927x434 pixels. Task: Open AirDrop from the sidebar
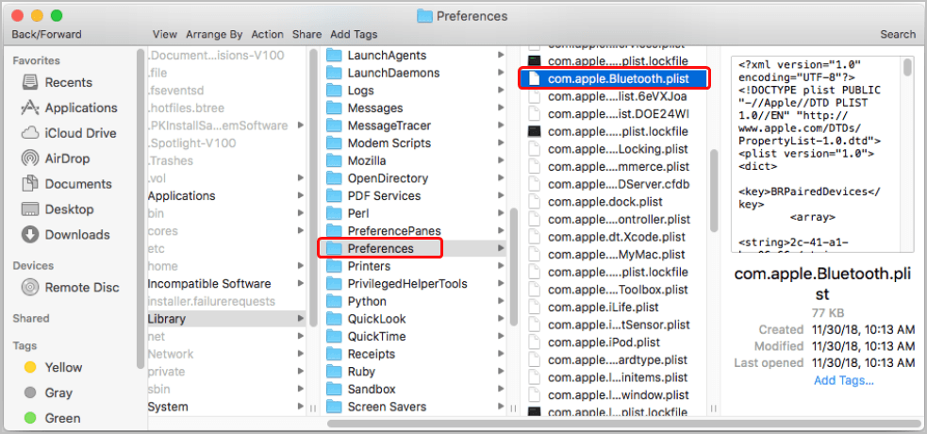pos(57,159)
